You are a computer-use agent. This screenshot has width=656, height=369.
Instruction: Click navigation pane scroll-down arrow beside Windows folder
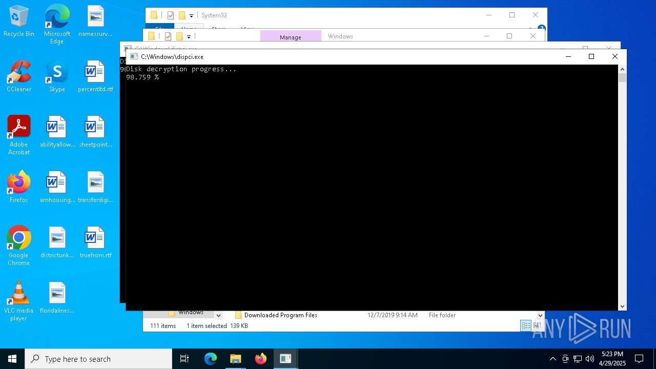pos(218,315)
